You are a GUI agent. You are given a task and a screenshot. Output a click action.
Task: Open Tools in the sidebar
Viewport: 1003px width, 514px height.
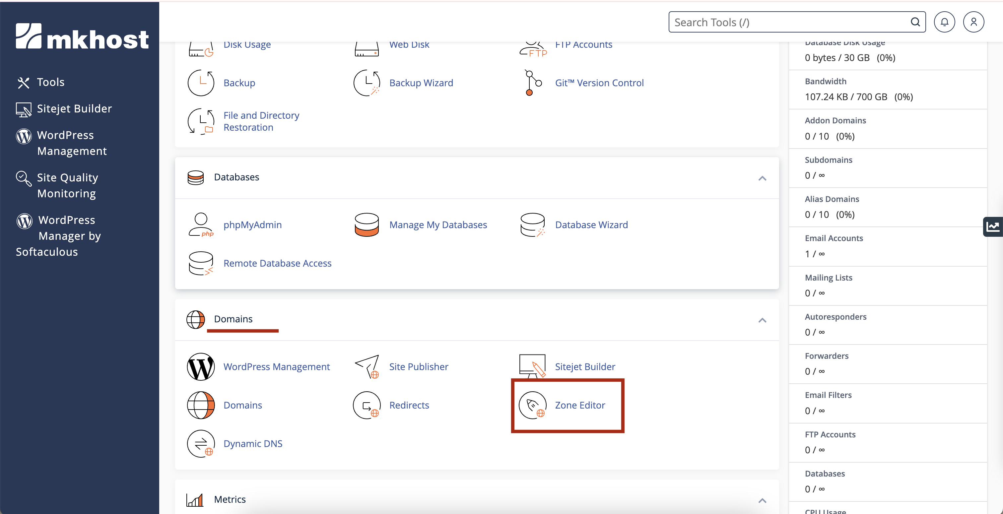click(51, 82)
